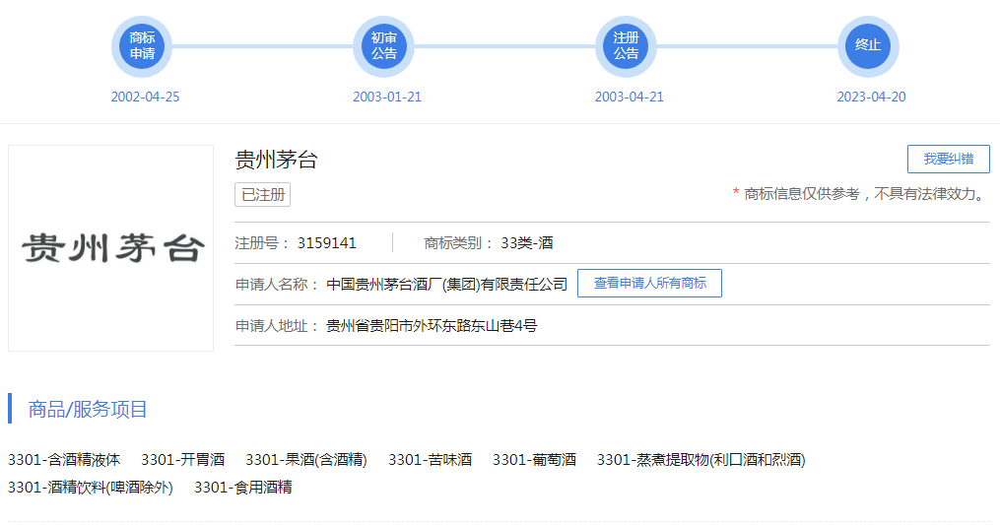Click item 3301-葡萄酒
The height and width of the screenshot is (525, 1000).
[534, 460]
